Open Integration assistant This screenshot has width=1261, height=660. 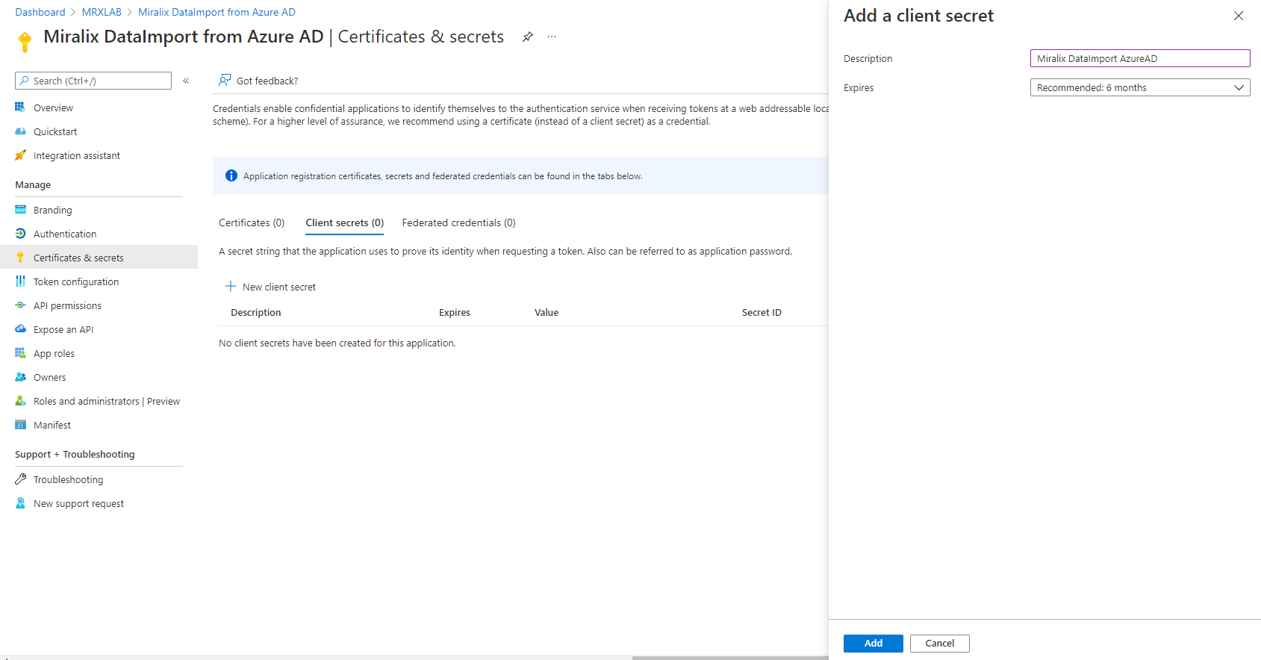tap(77, 155)
